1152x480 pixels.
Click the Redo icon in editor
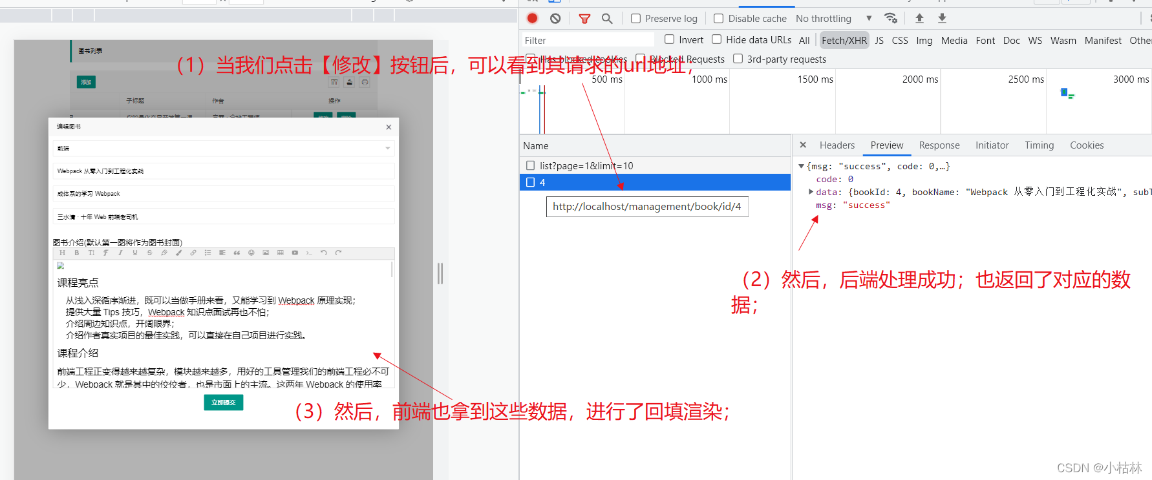pos(338,253)
